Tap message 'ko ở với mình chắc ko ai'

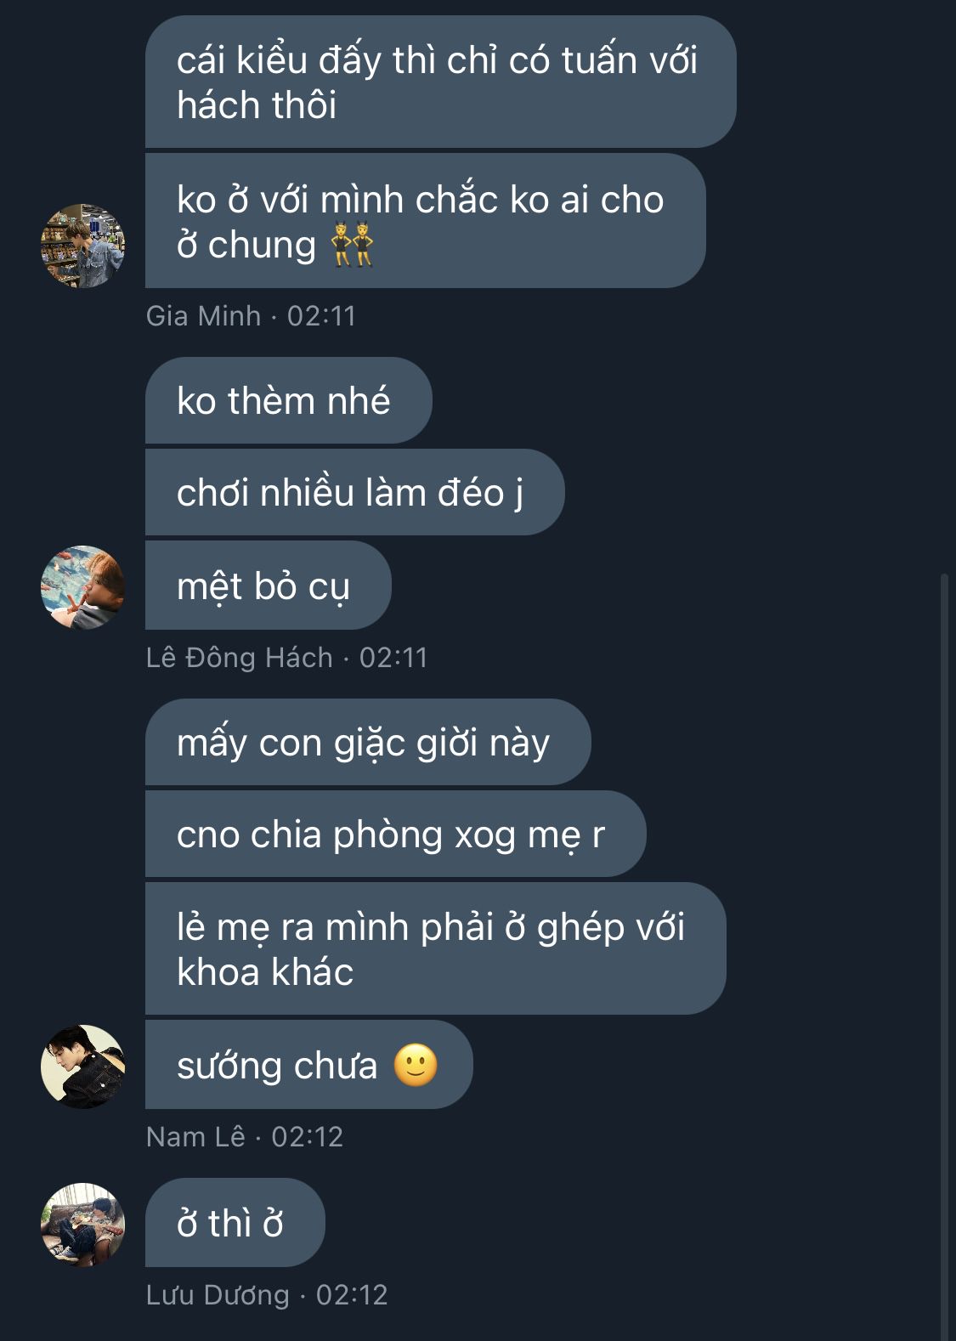[x=426, y=221]
